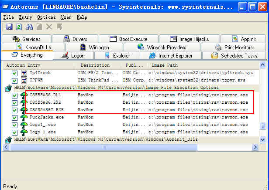Uncheck the C85B5A86T.EXE checkbox

click(14, 110)
